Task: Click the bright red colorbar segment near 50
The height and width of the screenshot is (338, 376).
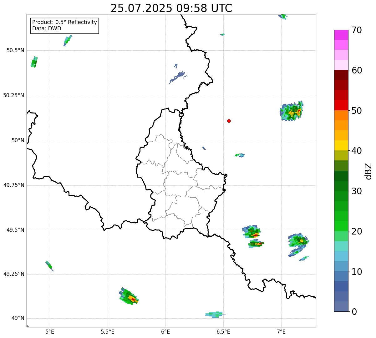Action: (341, 105)
